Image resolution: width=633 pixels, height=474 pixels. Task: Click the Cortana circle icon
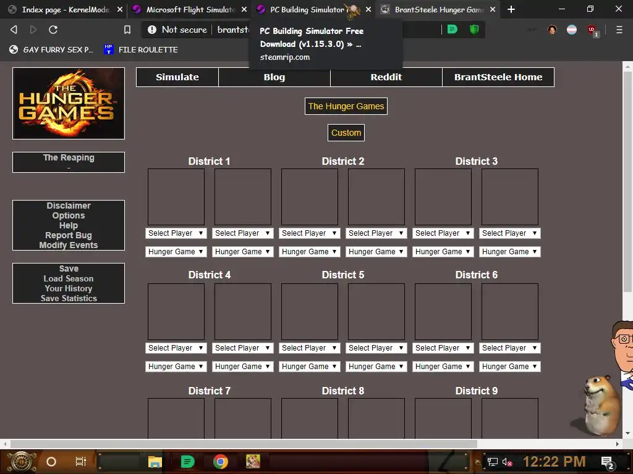click(51, 462)
